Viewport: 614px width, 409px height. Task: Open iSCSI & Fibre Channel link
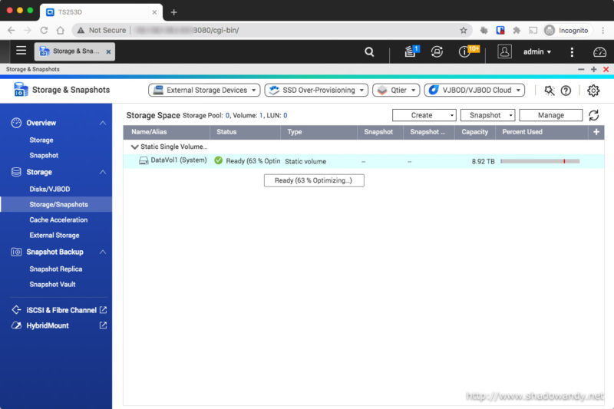61,310
